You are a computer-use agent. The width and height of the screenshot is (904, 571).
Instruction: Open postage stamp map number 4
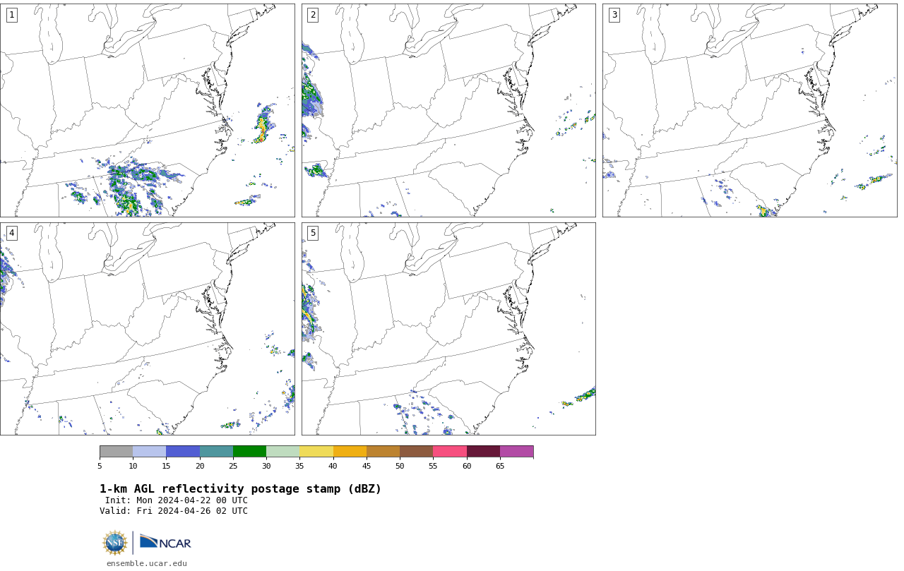[147, 329]
